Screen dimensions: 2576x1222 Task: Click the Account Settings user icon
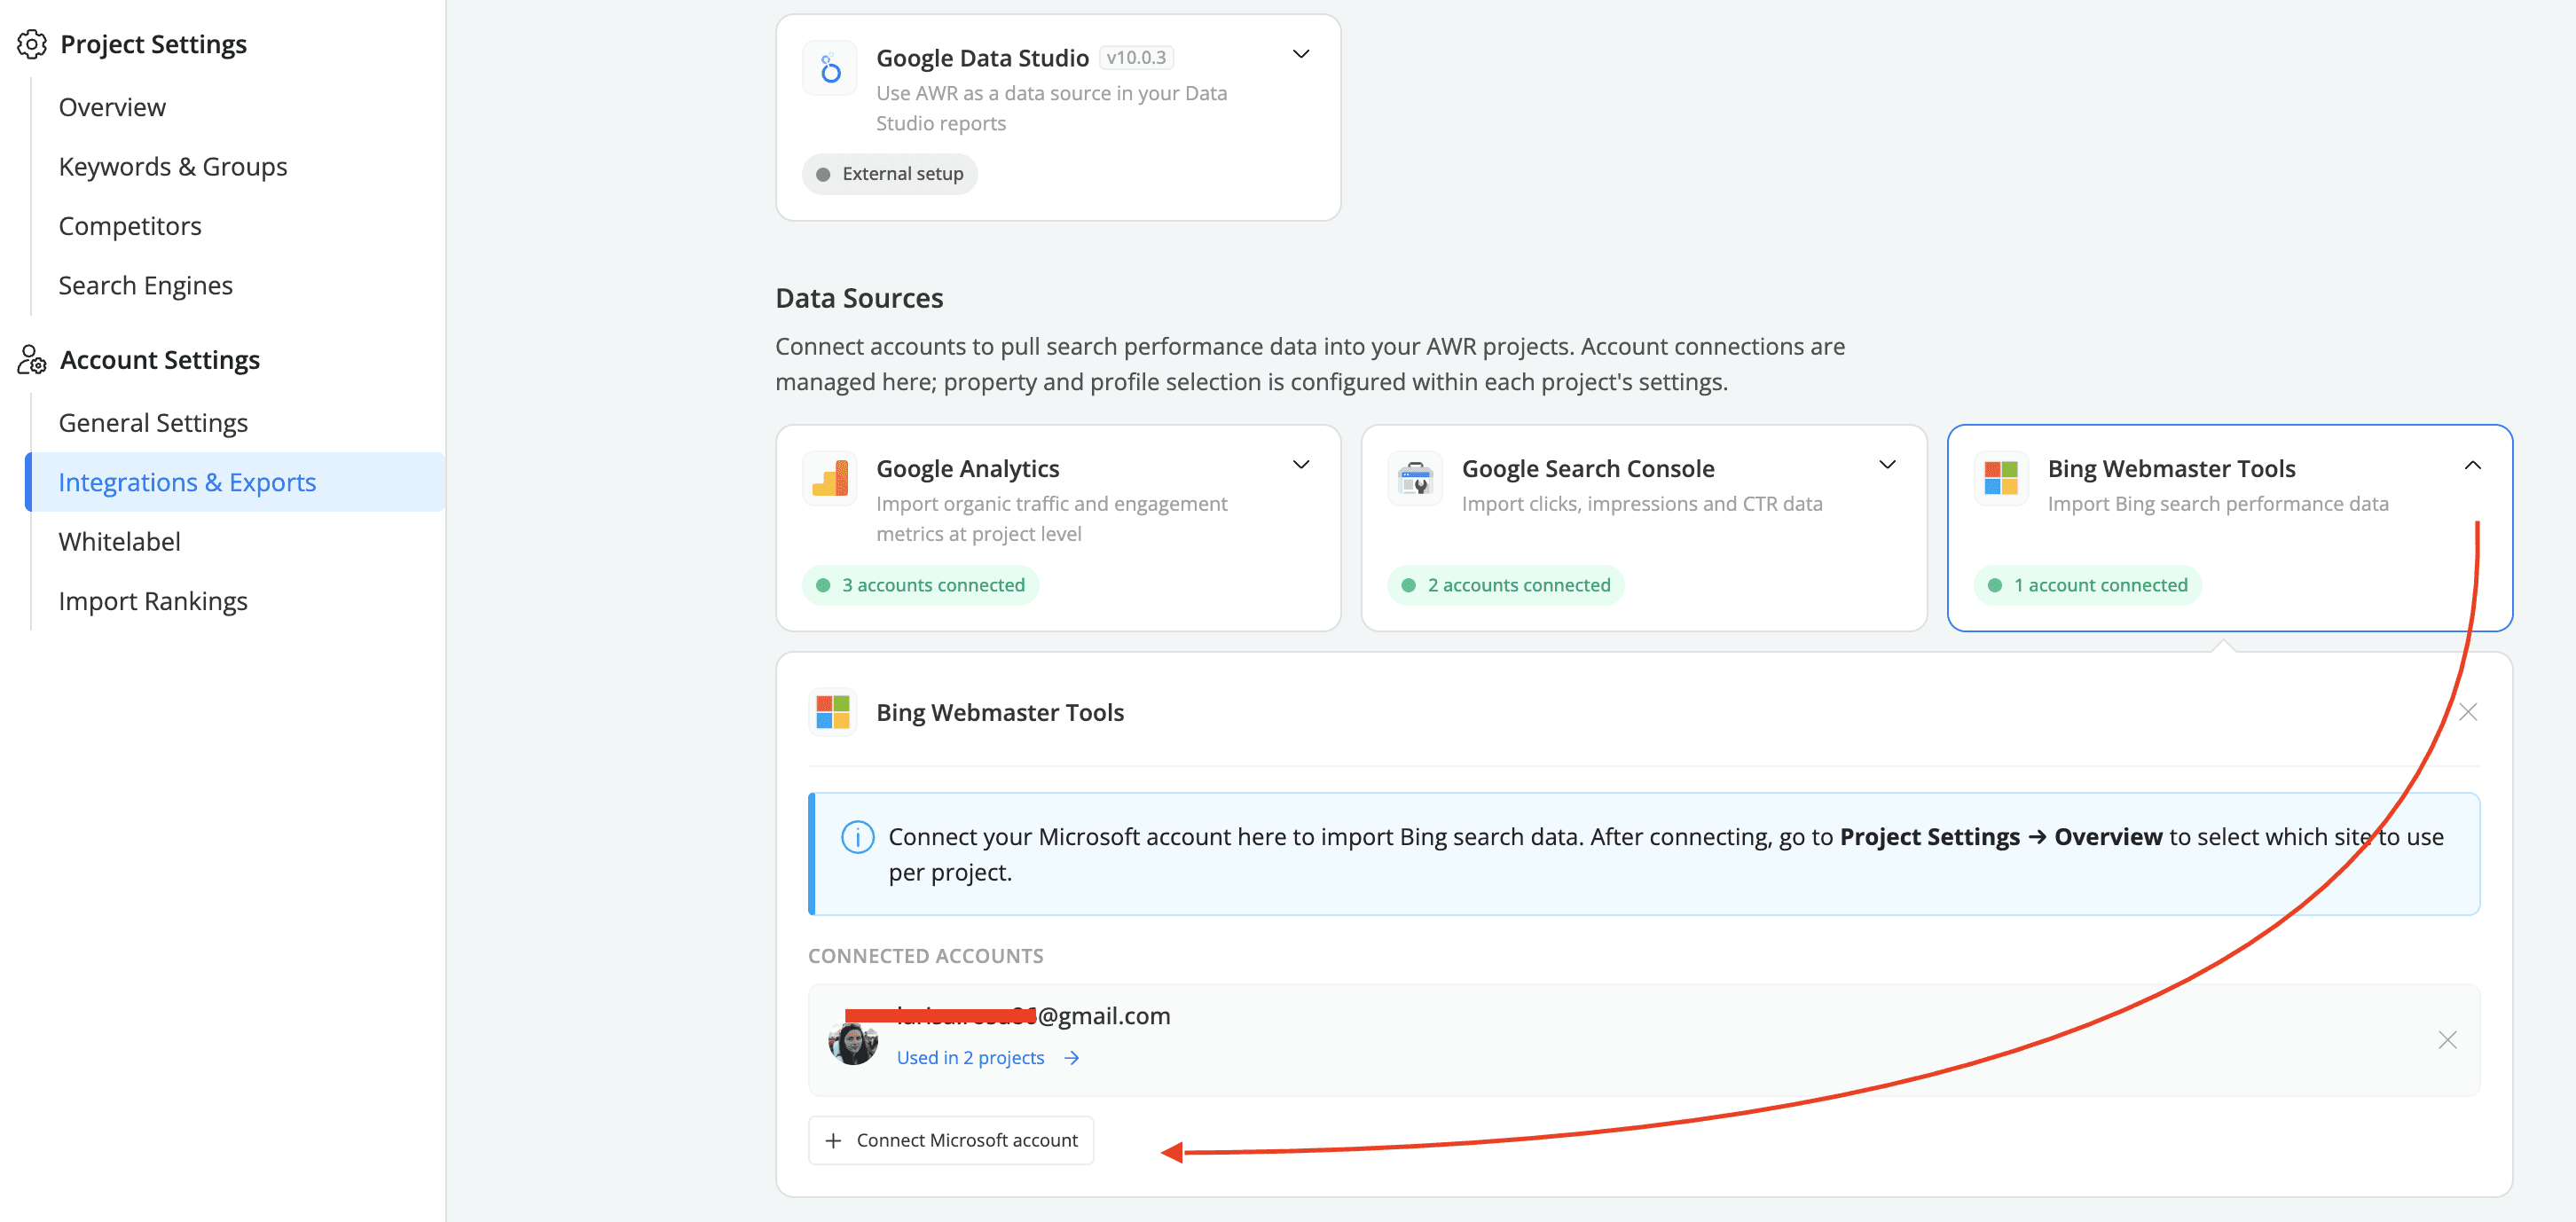[32, 360]
